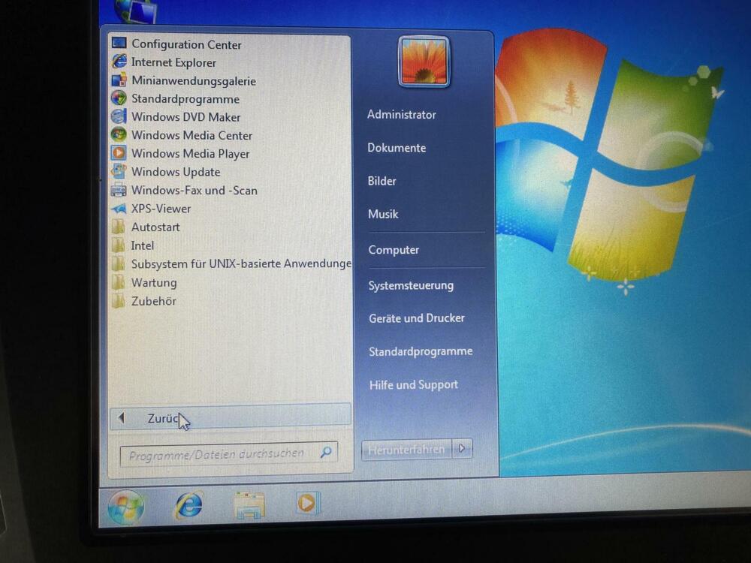Launch Internet Explorer from the taskbar
This screenshot has width=751, height=563.
tap(189, 505)
